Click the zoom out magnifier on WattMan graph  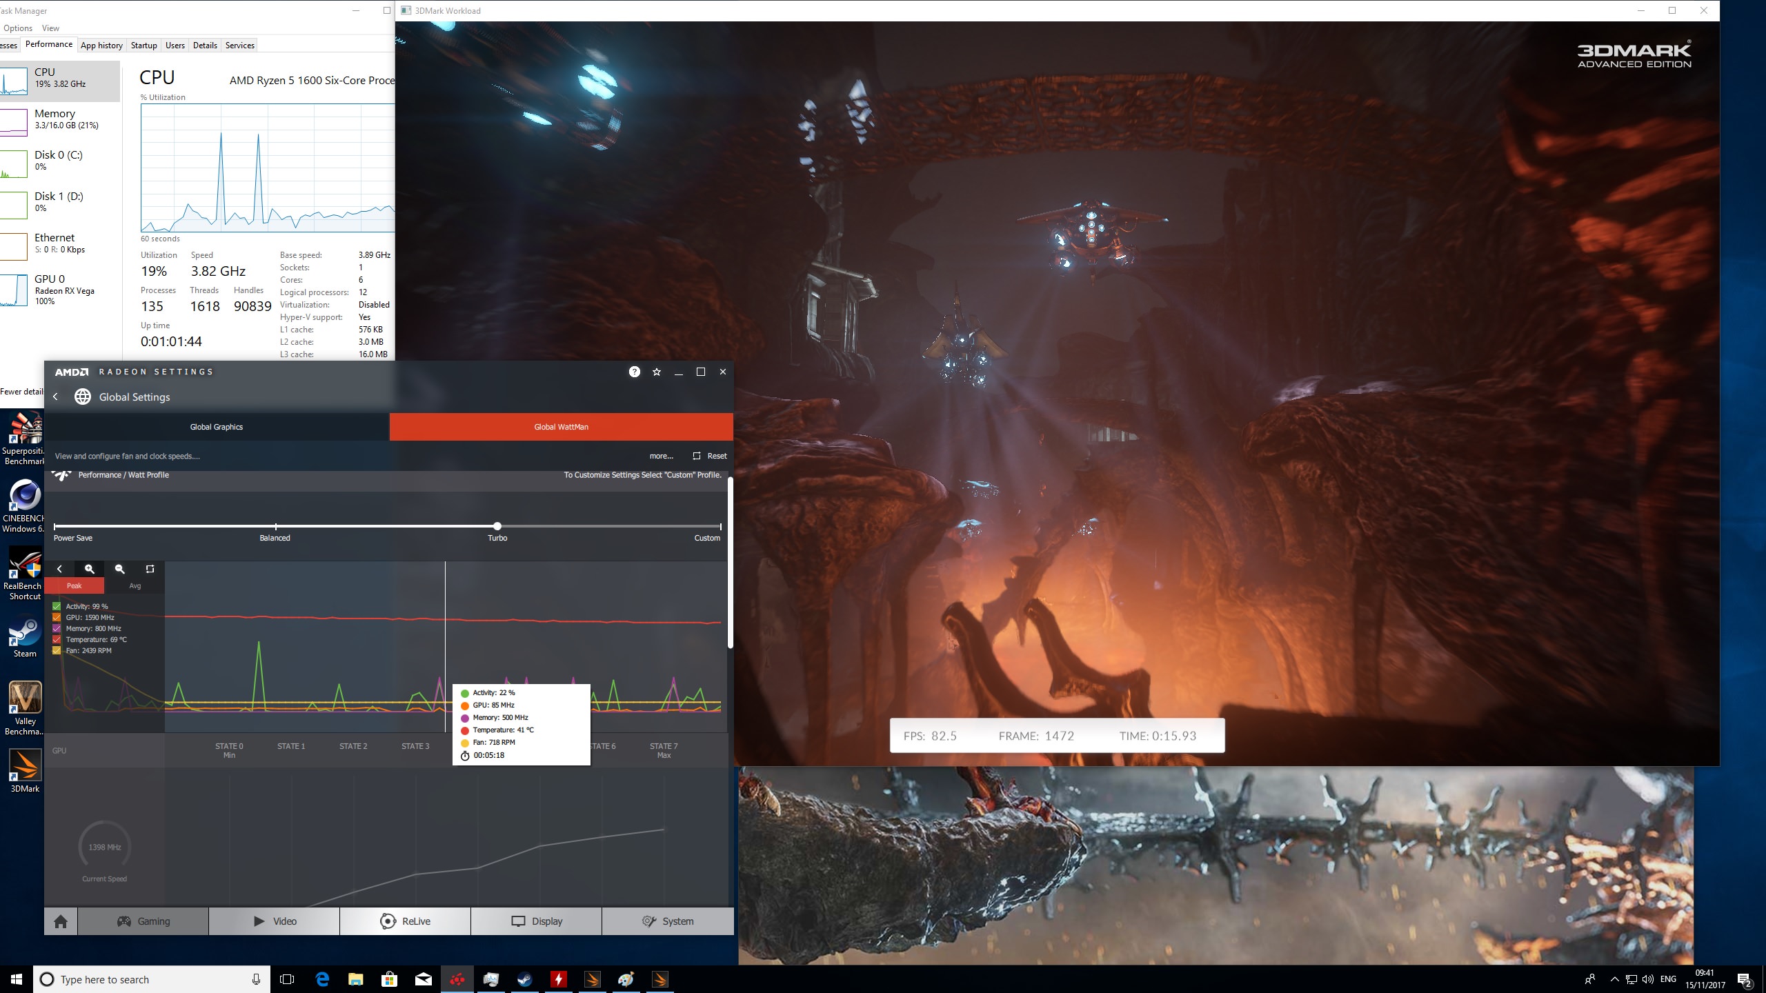pos(119,569)
